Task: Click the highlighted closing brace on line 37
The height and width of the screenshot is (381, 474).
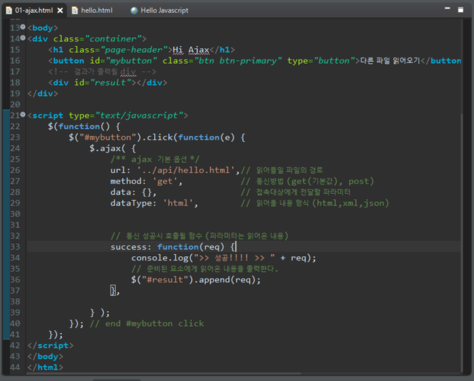Action: click(x=113, y=290)
